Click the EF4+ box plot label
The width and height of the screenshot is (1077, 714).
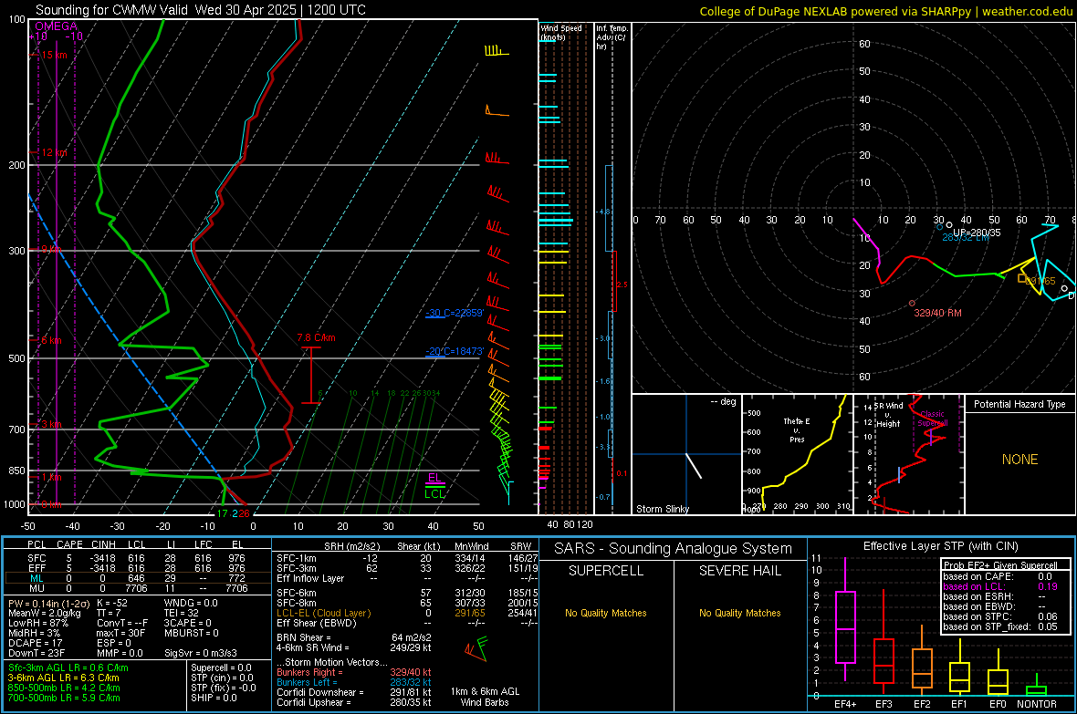coord(845,704)
